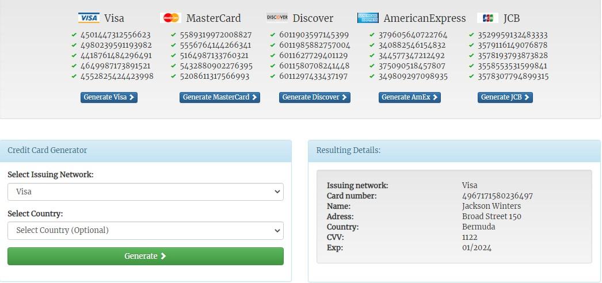
Task: Click the country value Bermuda
Action: tap(479, 227)
